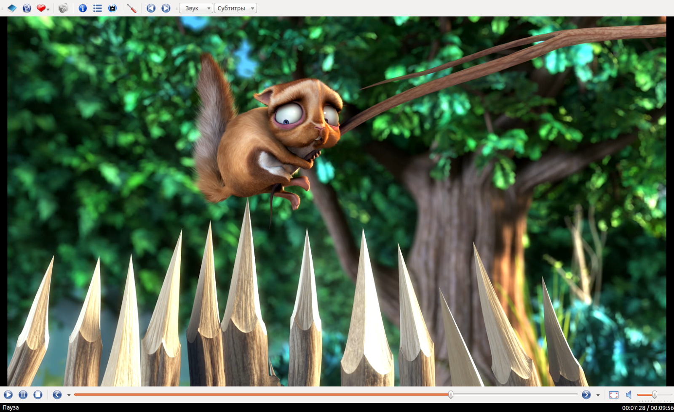Click the video frame showing the squirrel
Screen dimensions: 674x412
pyautogui.click(x=337, y=201)
